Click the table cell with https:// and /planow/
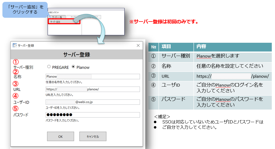 click(x=233, y=76)
